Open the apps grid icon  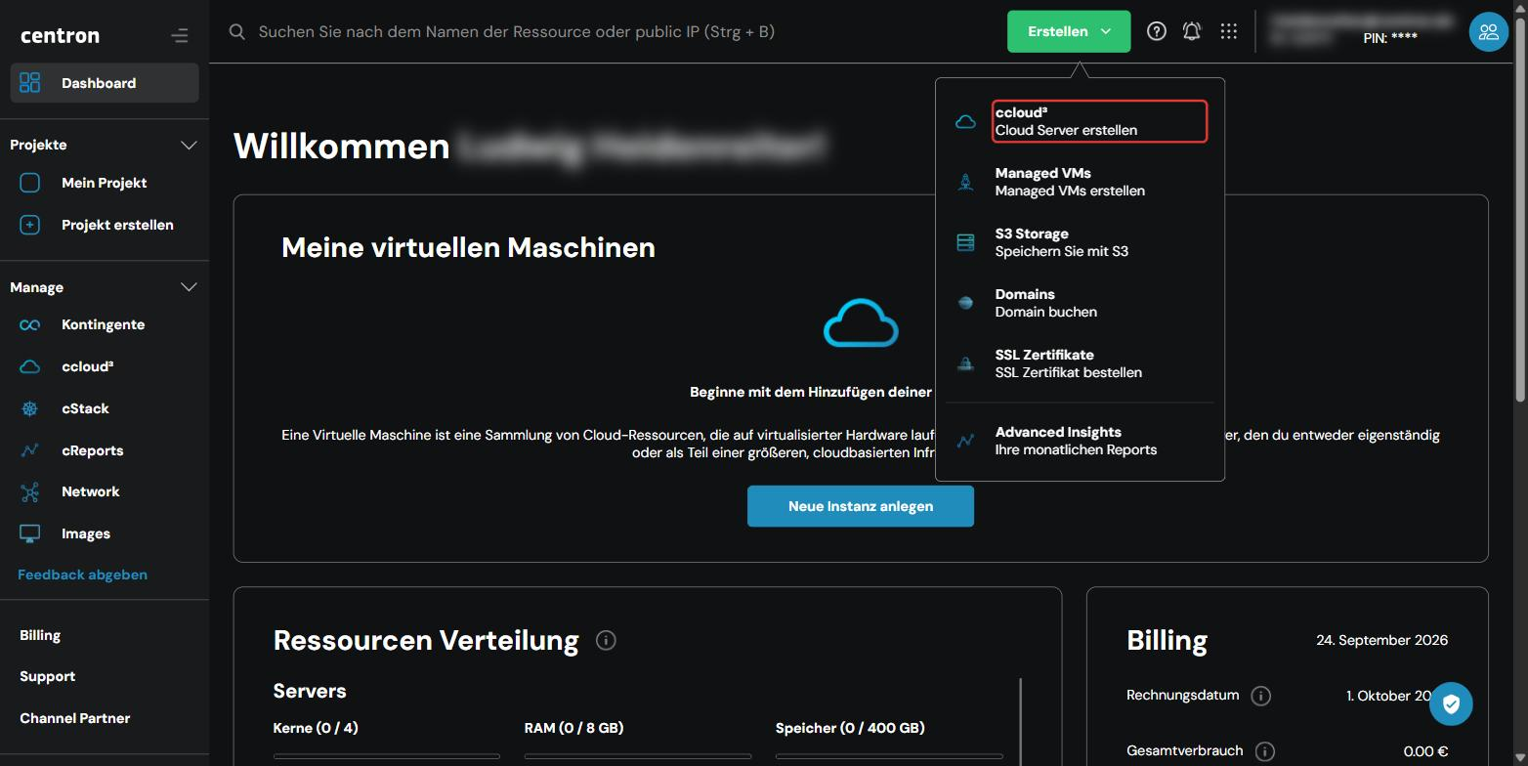1229,31
